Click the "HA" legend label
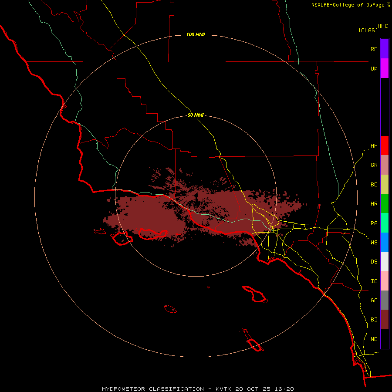Screen dimensions: 392x392 pos(374,146)
